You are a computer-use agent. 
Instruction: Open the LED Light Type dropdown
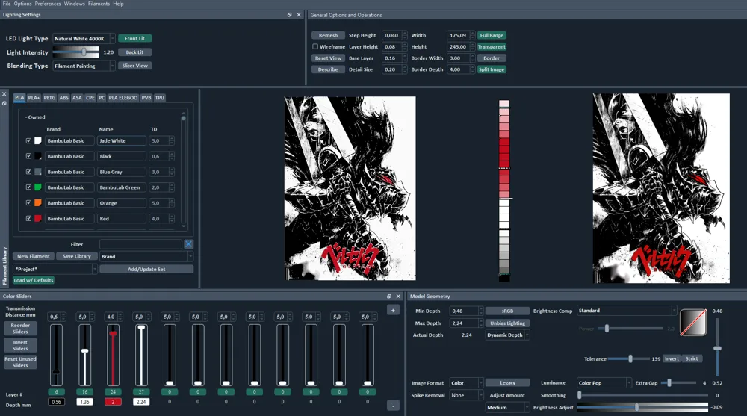tap(84, 39)
